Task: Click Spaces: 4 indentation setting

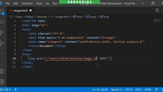Action: click(116, 89)
